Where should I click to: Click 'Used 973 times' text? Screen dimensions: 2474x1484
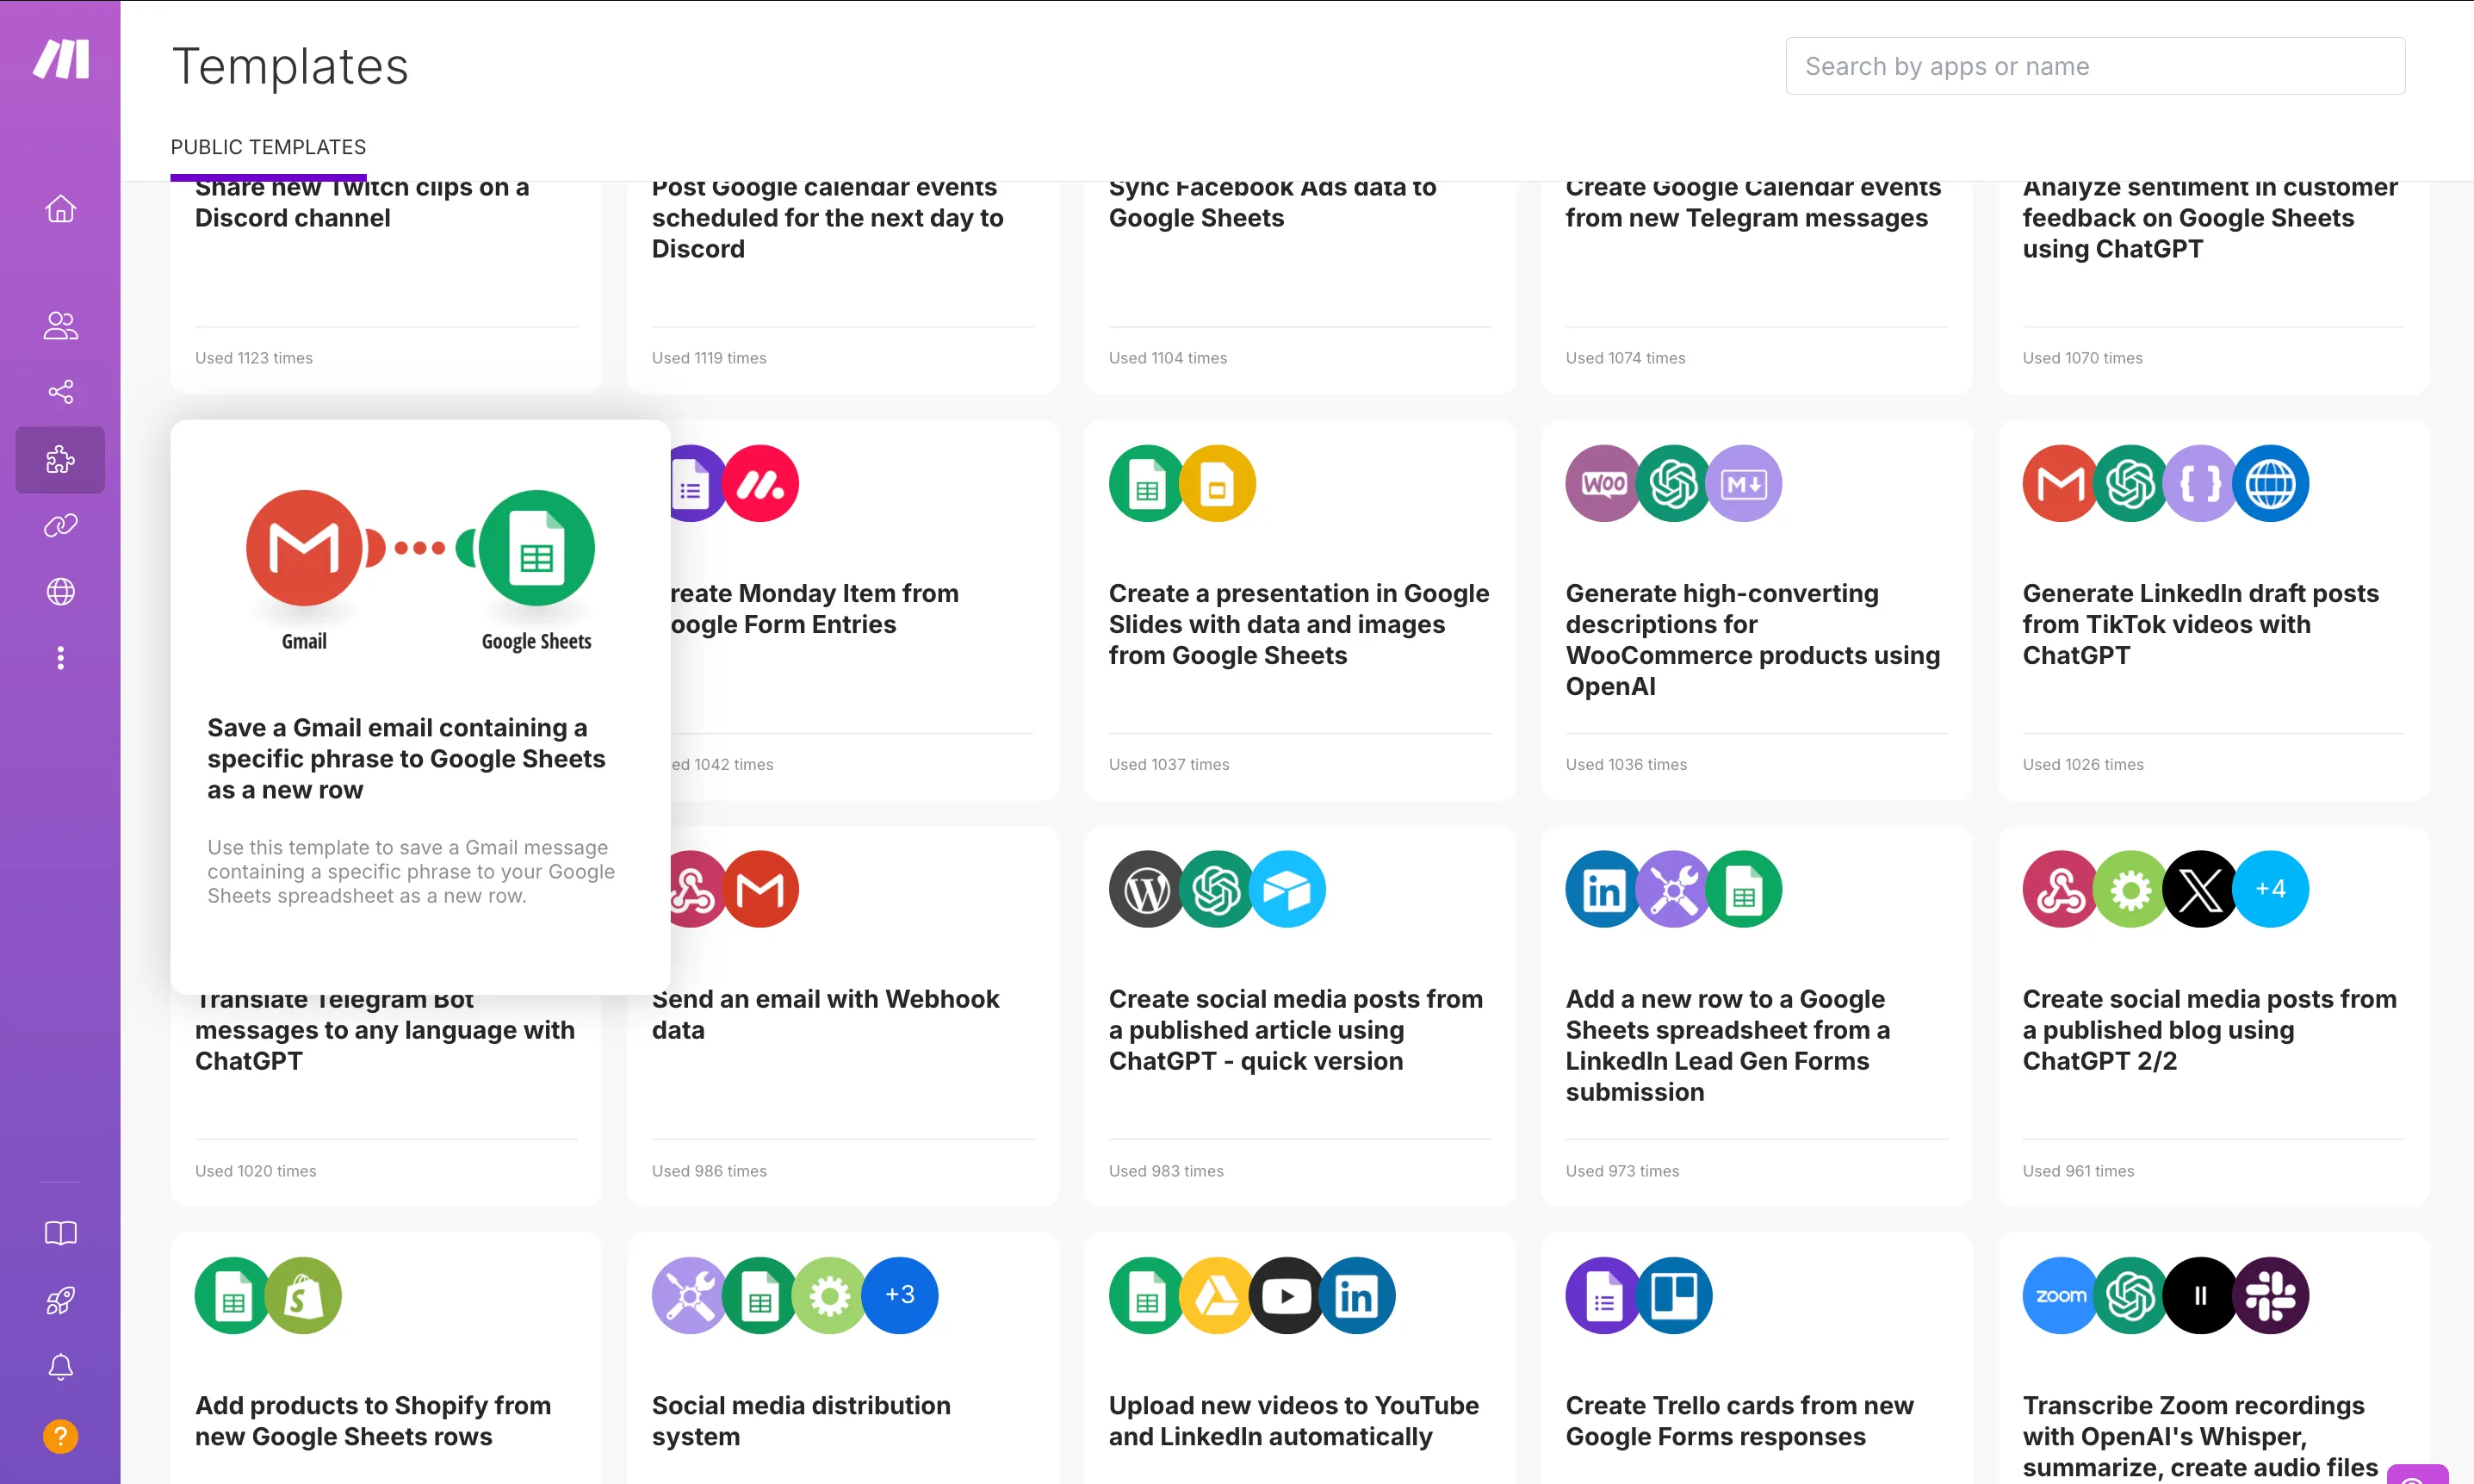(1621, 1170)
